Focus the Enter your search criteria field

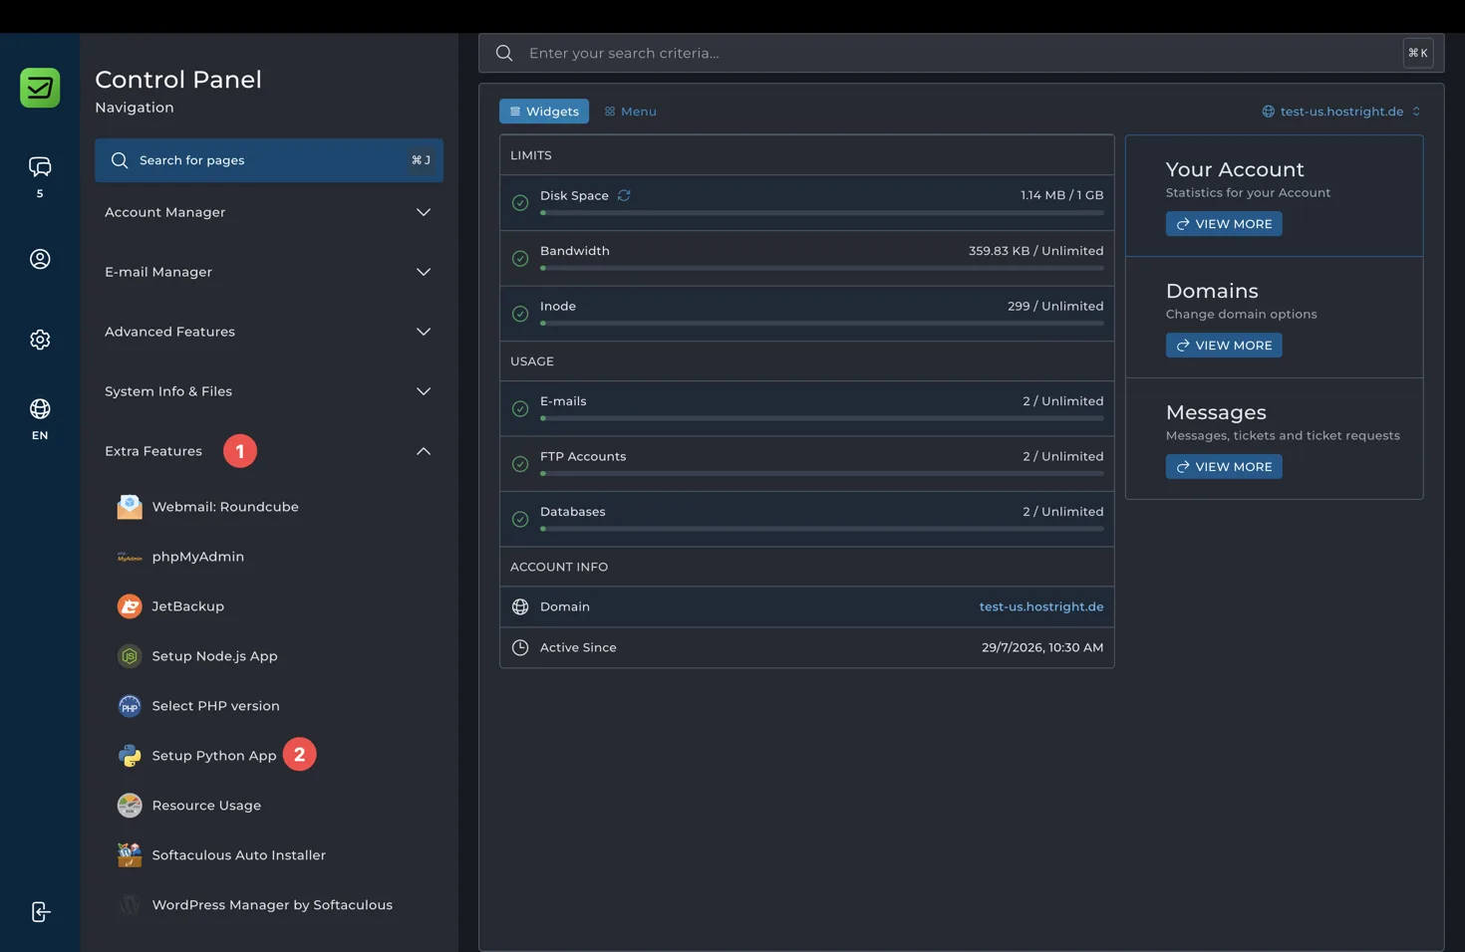coord(961,53)
